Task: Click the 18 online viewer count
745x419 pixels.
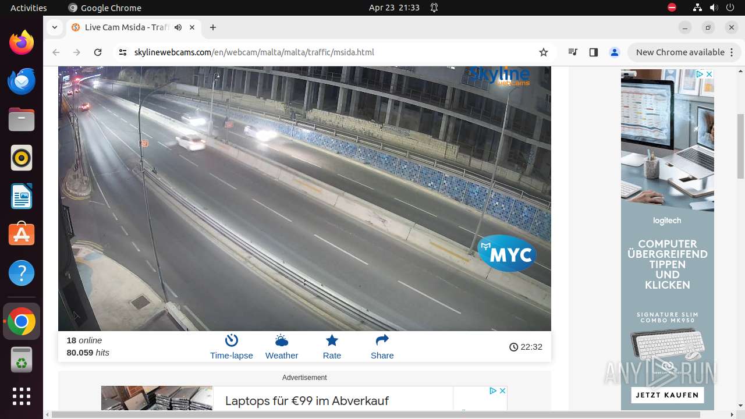Action: 84,340
